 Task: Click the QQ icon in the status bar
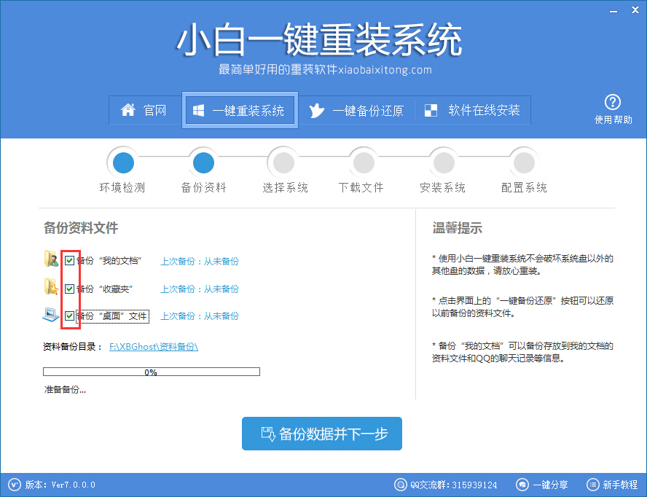click(x=400, y=485)
